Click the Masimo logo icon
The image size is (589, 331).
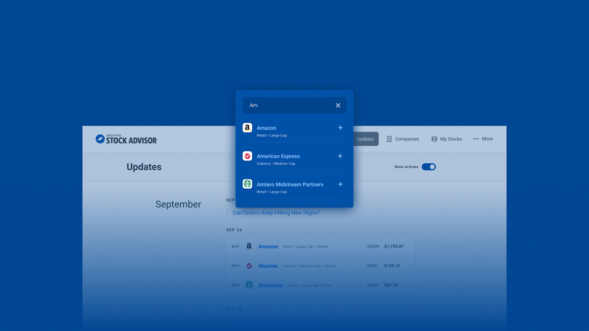[249, 266]
